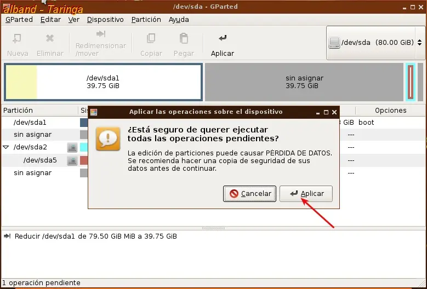Open the GParted menu
The image size is (427, 289).
coord(19,20)
